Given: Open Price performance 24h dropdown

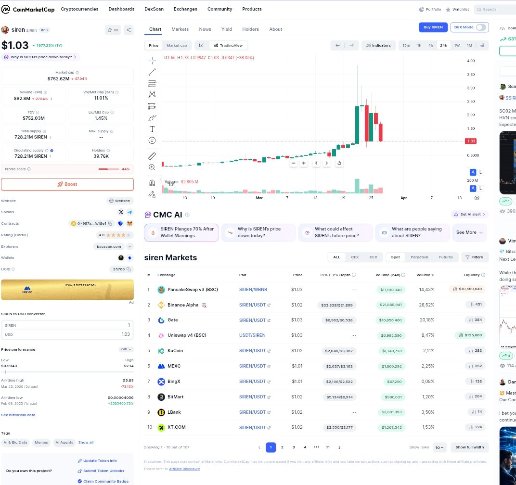Looking at the screenshot, I should pyautogui.click(x=127, y=349).
